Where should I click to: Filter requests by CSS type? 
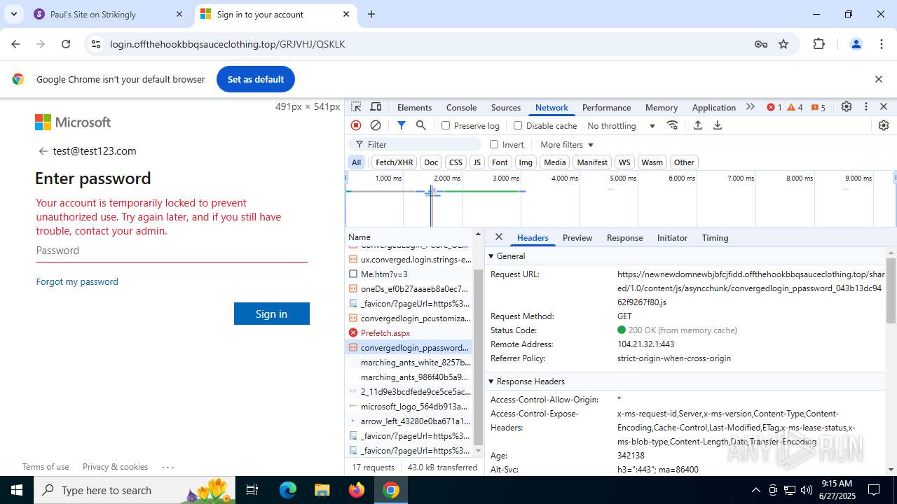456,162
